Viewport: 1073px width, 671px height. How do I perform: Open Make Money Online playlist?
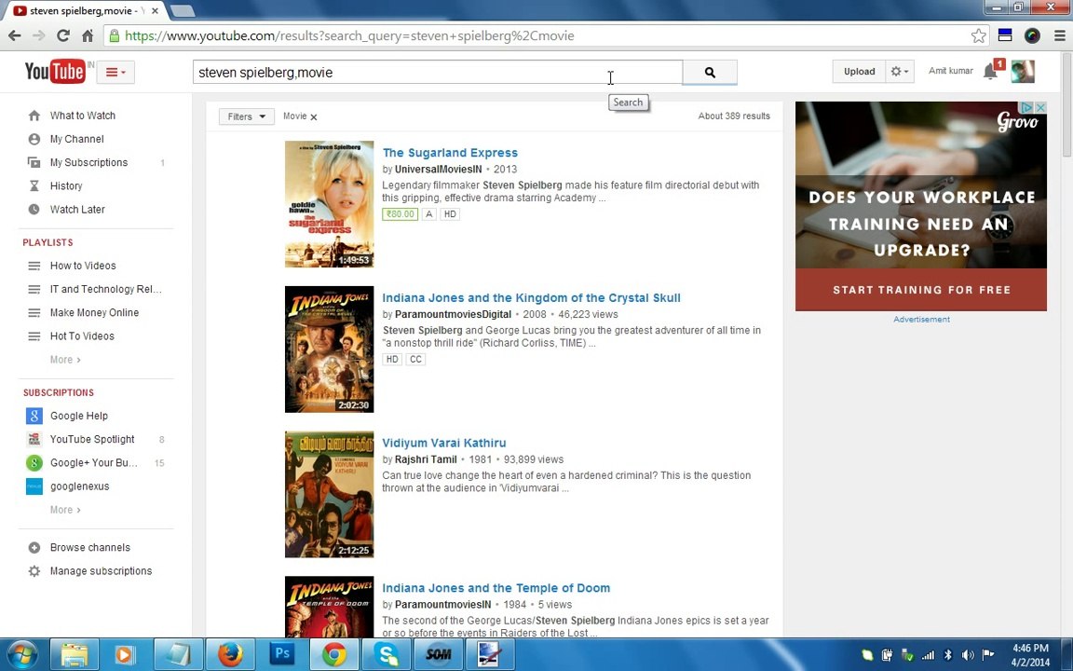coord(94,312)
